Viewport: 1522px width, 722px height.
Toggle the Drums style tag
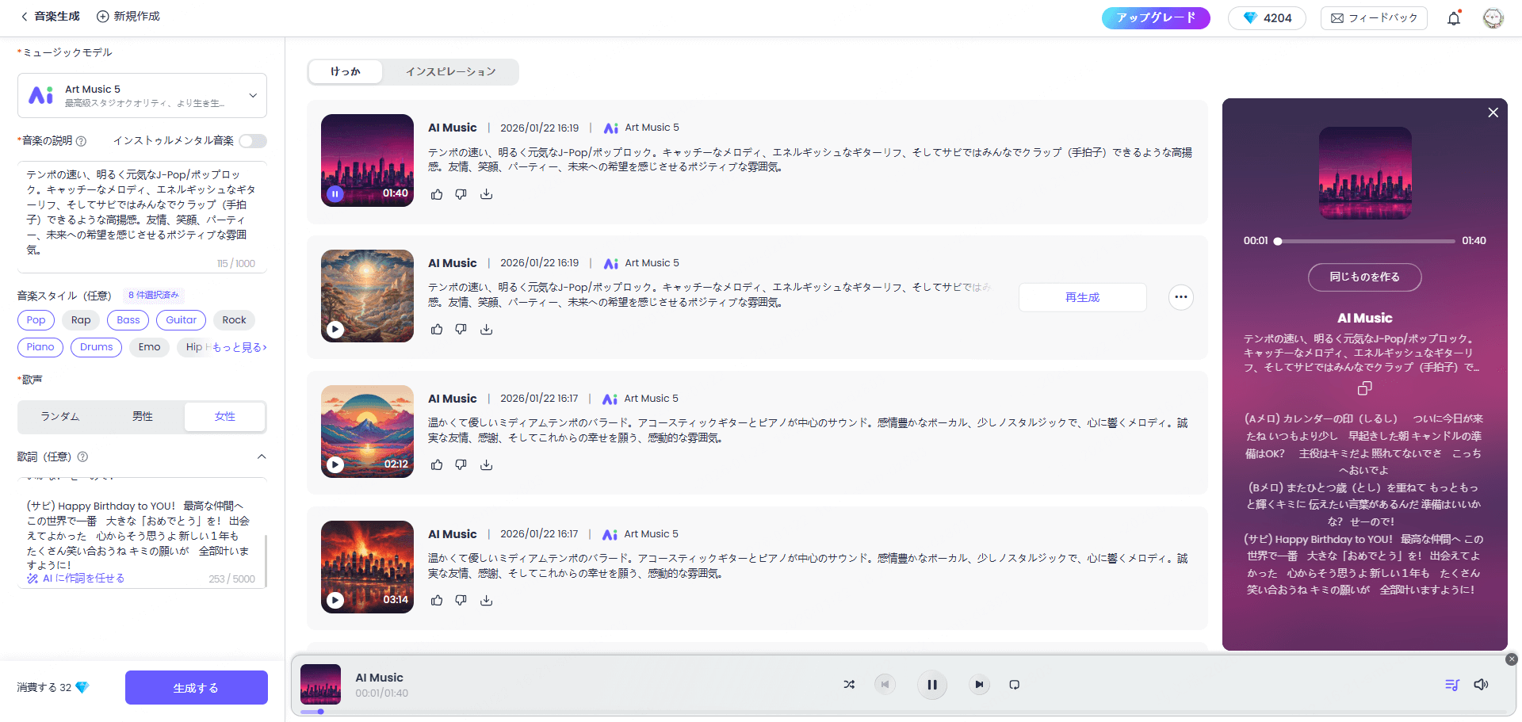coord(96,347)
